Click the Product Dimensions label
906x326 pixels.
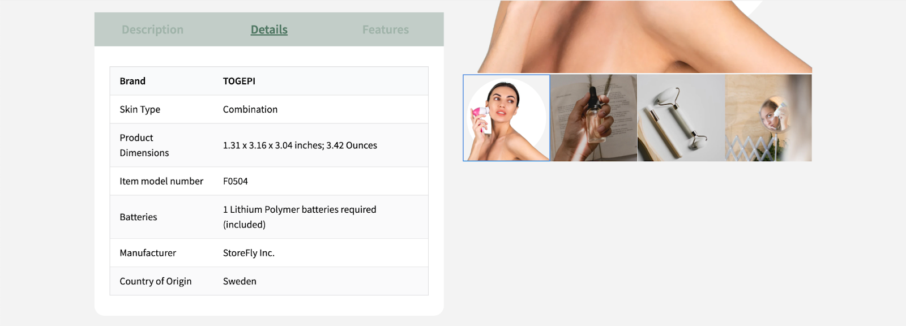(x=144, y=145)
